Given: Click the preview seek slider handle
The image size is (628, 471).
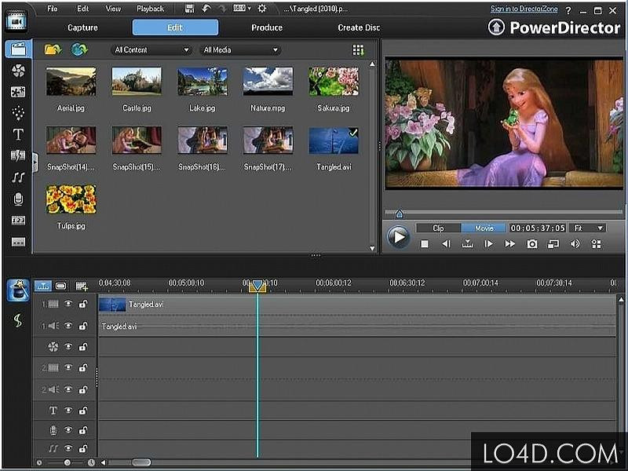Looking at the screenshot, I should pyautogui.click(x=399, y=214).
